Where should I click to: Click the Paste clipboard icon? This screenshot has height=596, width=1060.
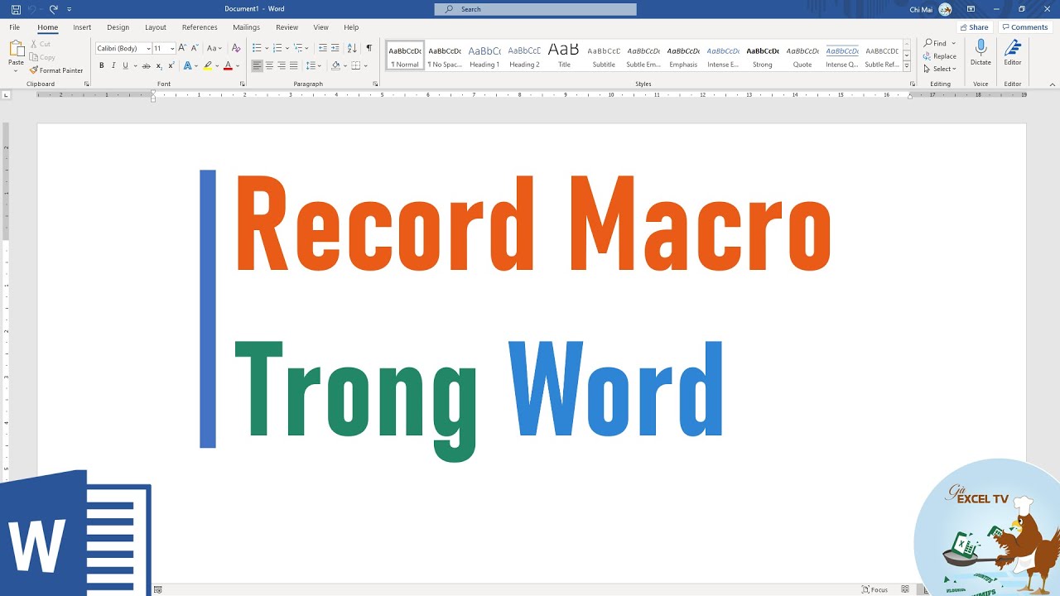[16, 49]
